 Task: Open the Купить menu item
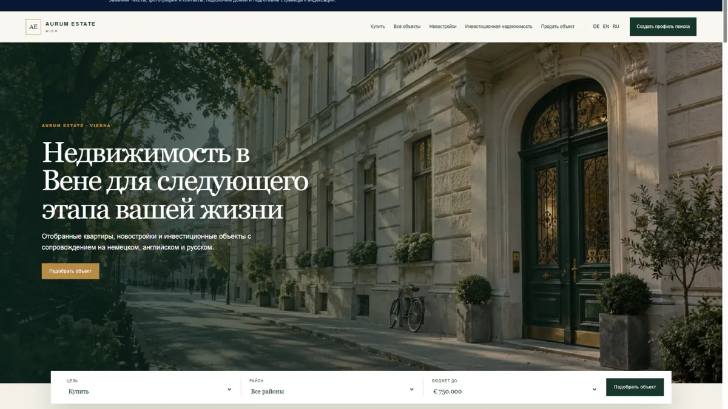click(377, 27)
